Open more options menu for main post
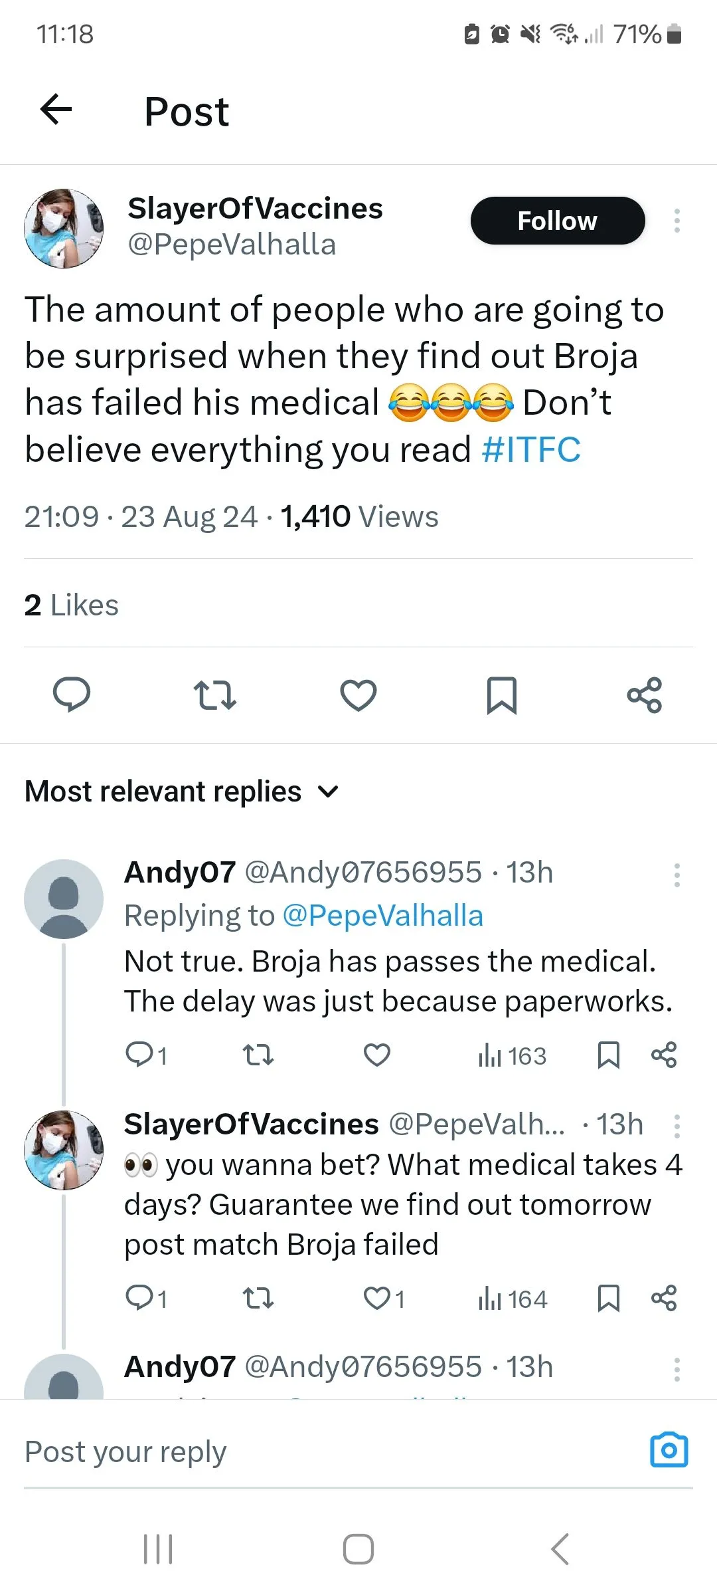The width and height of the screenshot is (717, 1595). pos(677,221)
